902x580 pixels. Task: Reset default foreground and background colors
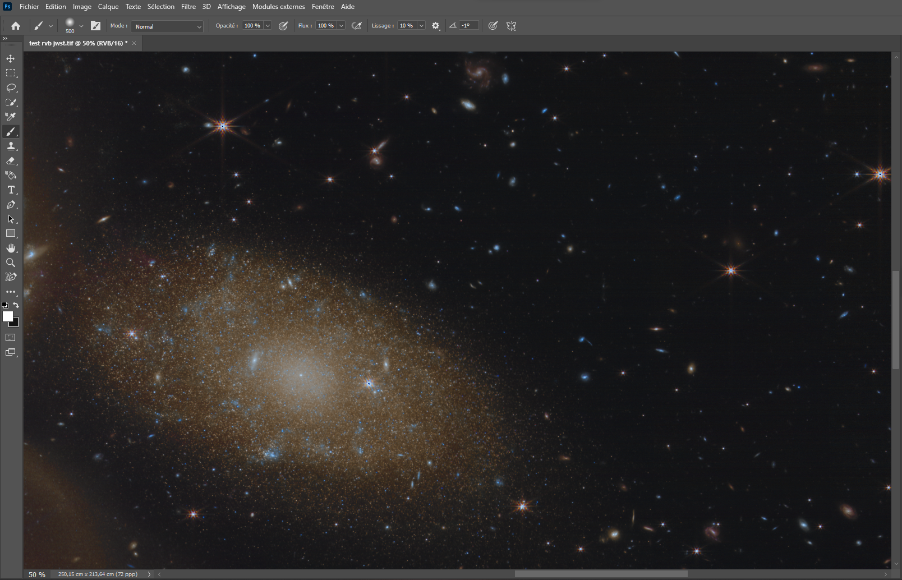(5, 305)
